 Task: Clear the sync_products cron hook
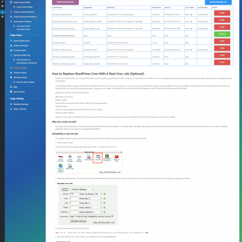point(222,13)
